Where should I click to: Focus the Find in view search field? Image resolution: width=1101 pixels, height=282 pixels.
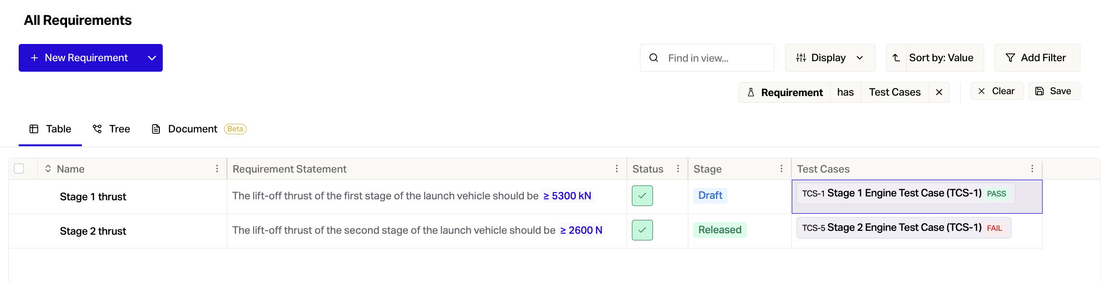click(x=713, y=58)
